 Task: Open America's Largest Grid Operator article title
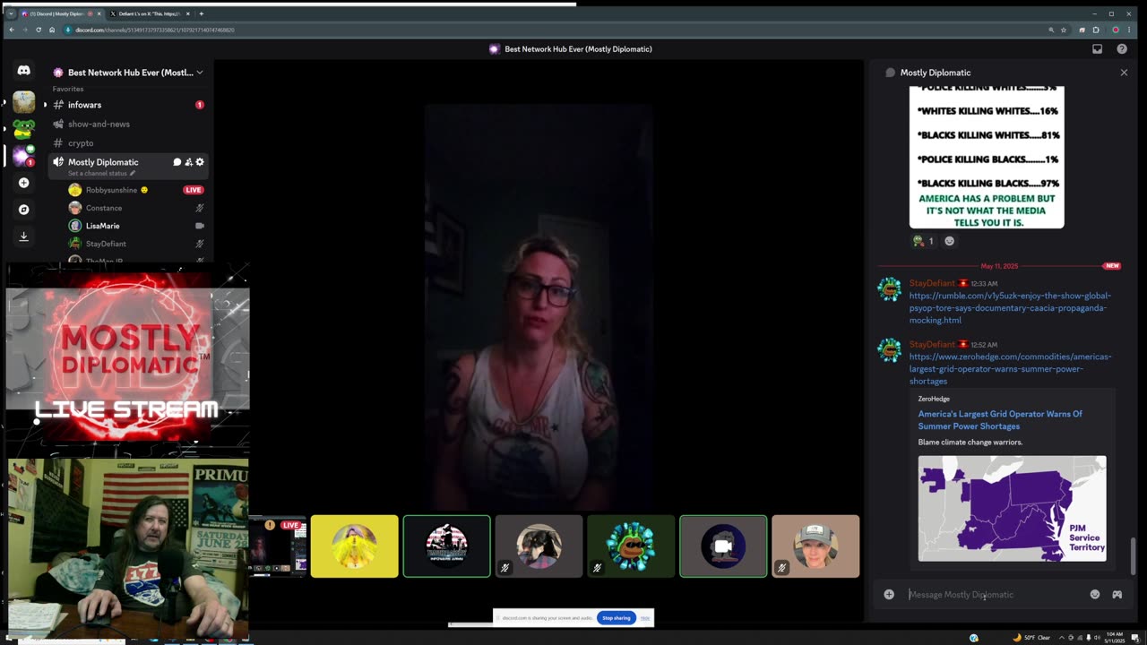(x=1000, y=420)
